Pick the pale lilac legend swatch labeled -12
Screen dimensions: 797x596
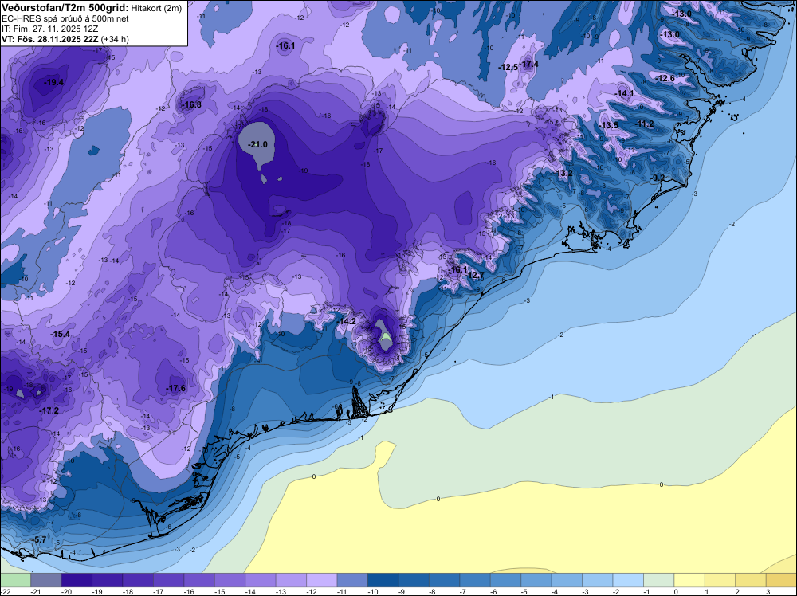click(x=322, y=580)
